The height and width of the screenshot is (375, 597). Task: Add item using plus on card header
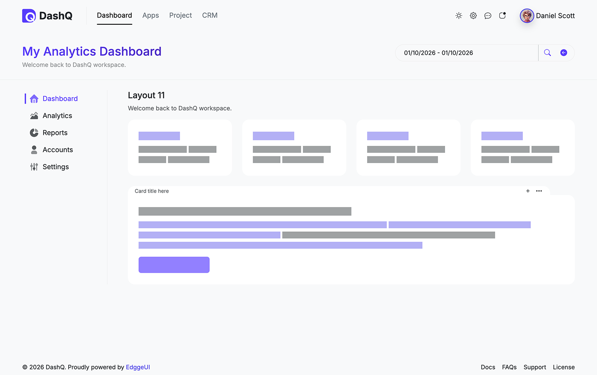coord(528,191)
